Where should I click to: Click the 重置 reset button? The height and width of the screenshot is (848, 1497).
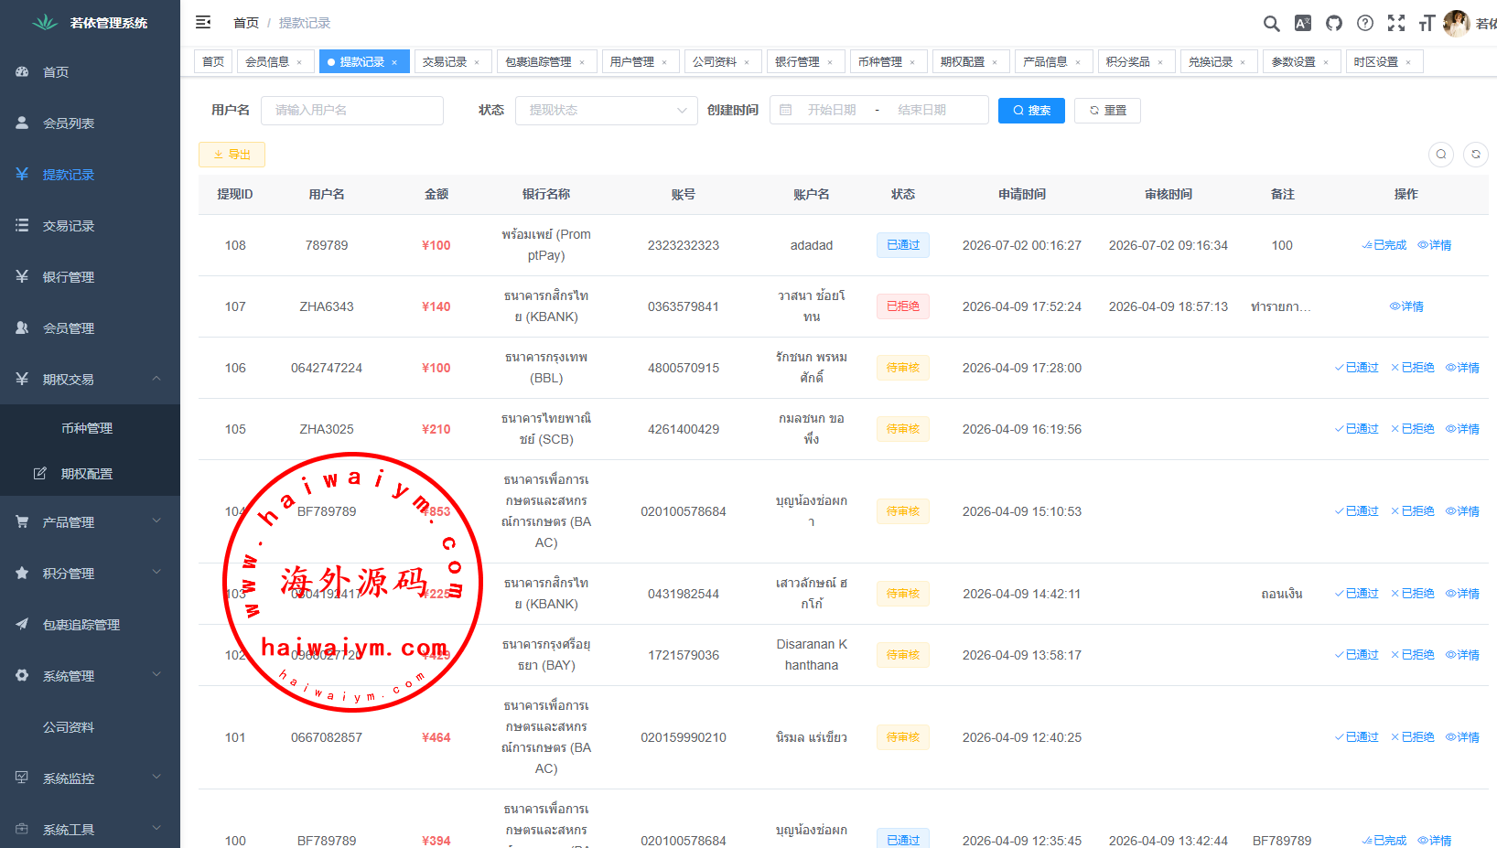click(x=1107, y=110)
